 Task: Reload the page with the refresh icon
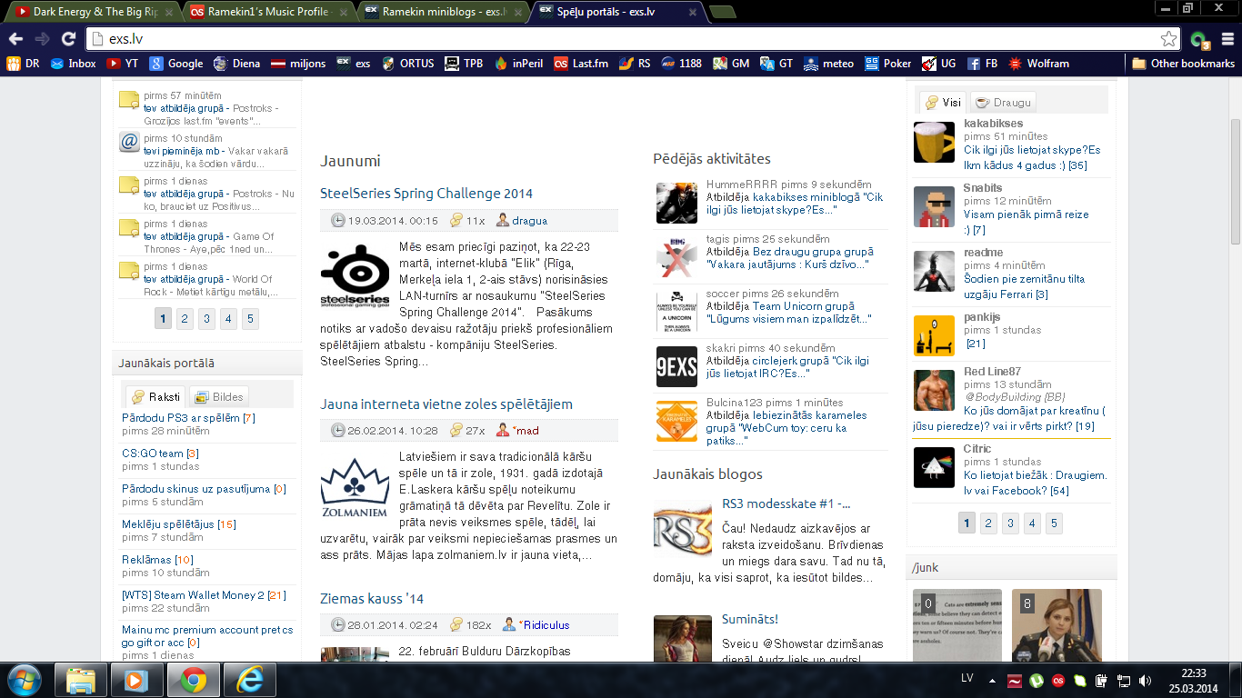(x=68, y=39)
